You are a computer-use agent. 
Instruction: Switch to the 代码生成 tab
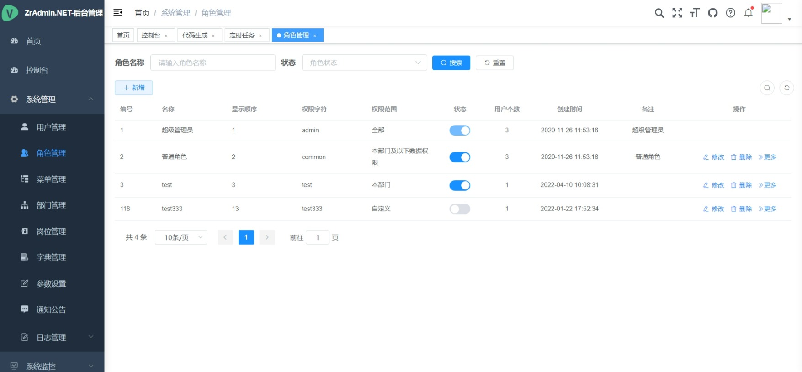coord(195,35)
